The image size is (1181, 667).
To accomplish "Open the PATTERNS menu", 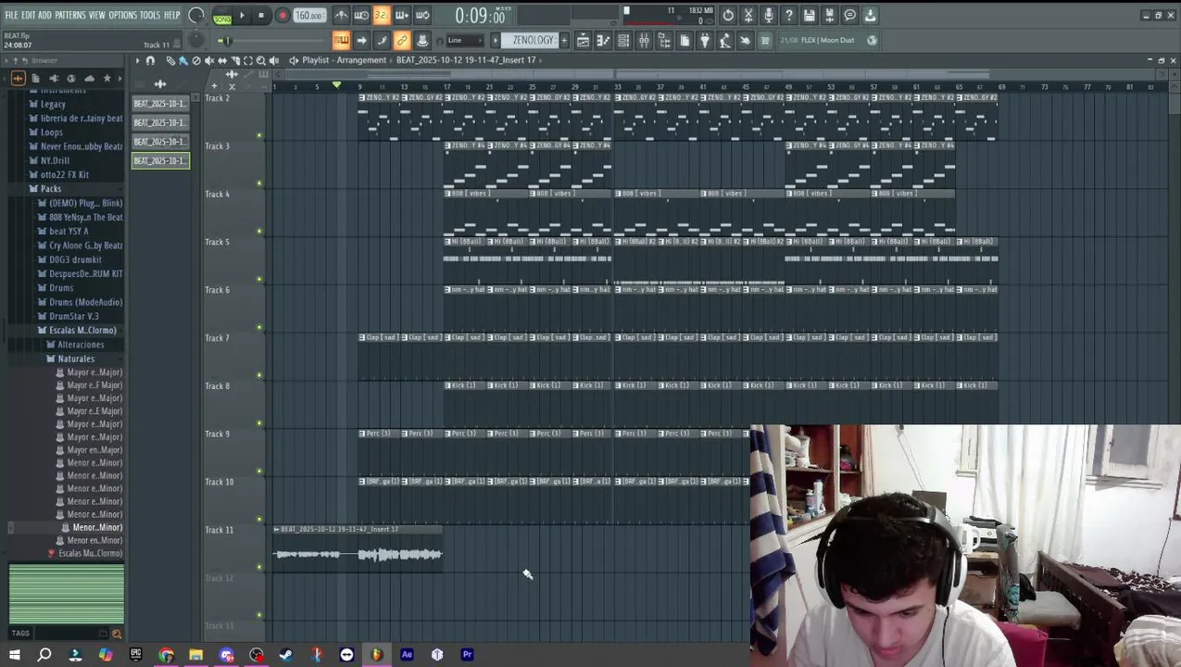I will click(70, 15).
